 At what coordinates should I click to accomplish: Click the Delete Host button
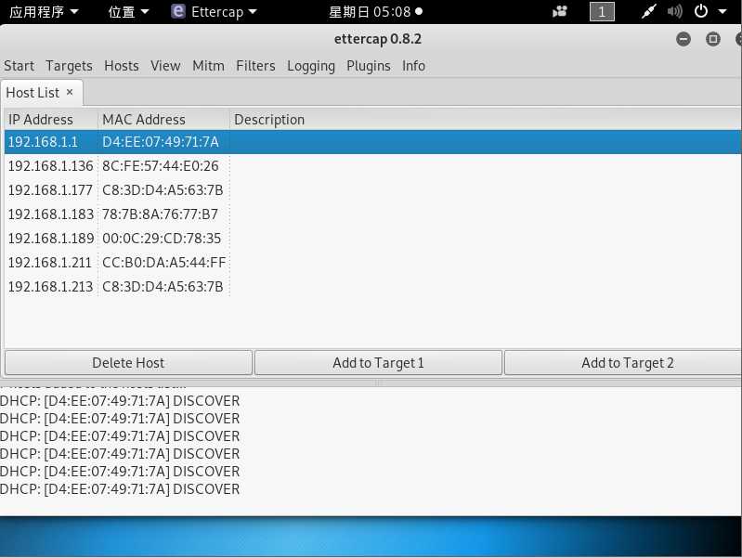[128, 363]
